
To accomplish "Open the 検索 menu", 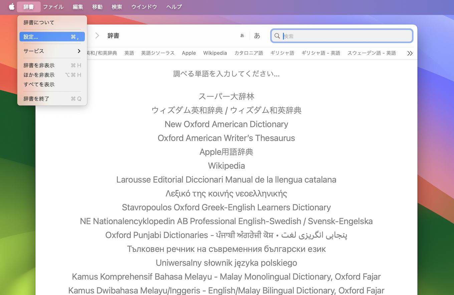I will tap(117, 7).
